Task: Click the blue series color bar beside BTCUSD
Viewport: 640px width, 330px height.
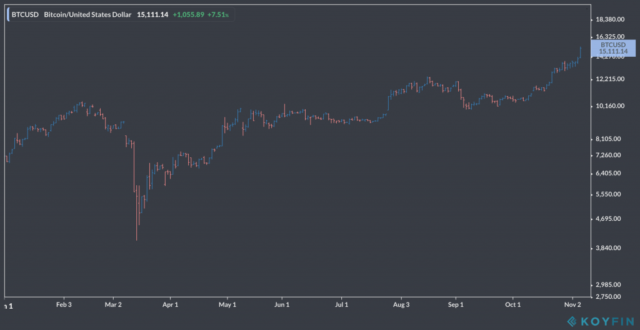Action: [x=7, y=15]
